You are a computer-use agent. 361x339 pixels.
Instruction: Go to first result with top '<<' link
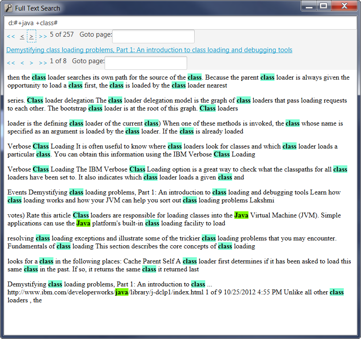11,36
